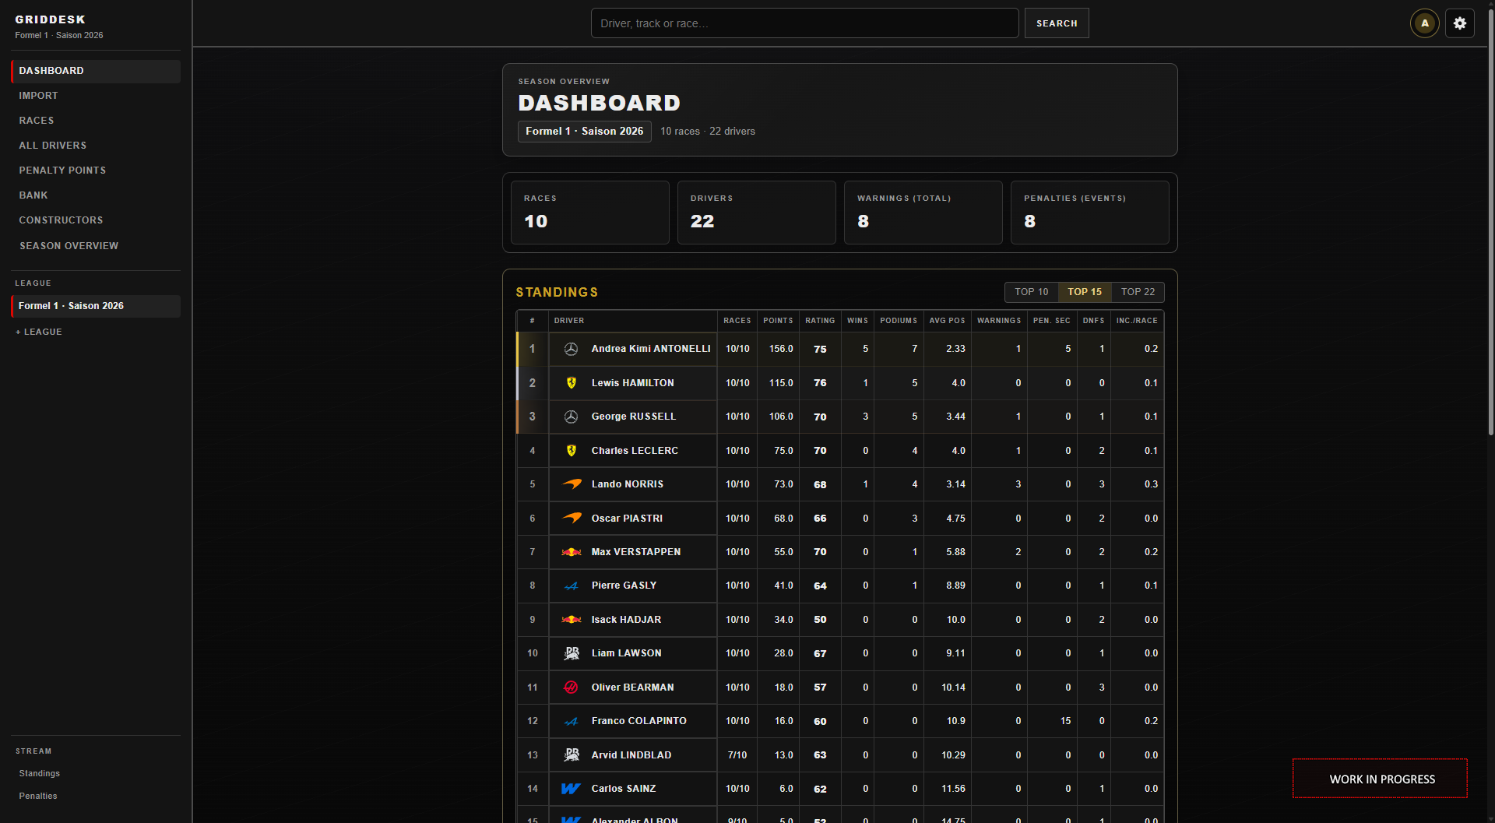Click the Search button
The height and width of the screenshot is (823, 1495).
tap(1057, 23)
